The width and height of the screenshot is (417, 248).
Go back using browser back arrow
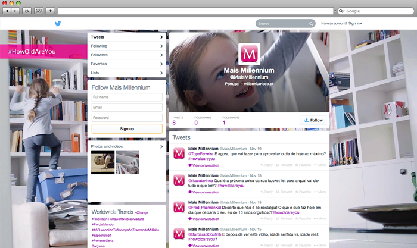[x=7, y=11]
